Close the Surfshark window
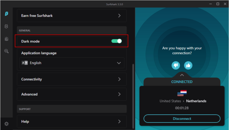 point(225,4)
